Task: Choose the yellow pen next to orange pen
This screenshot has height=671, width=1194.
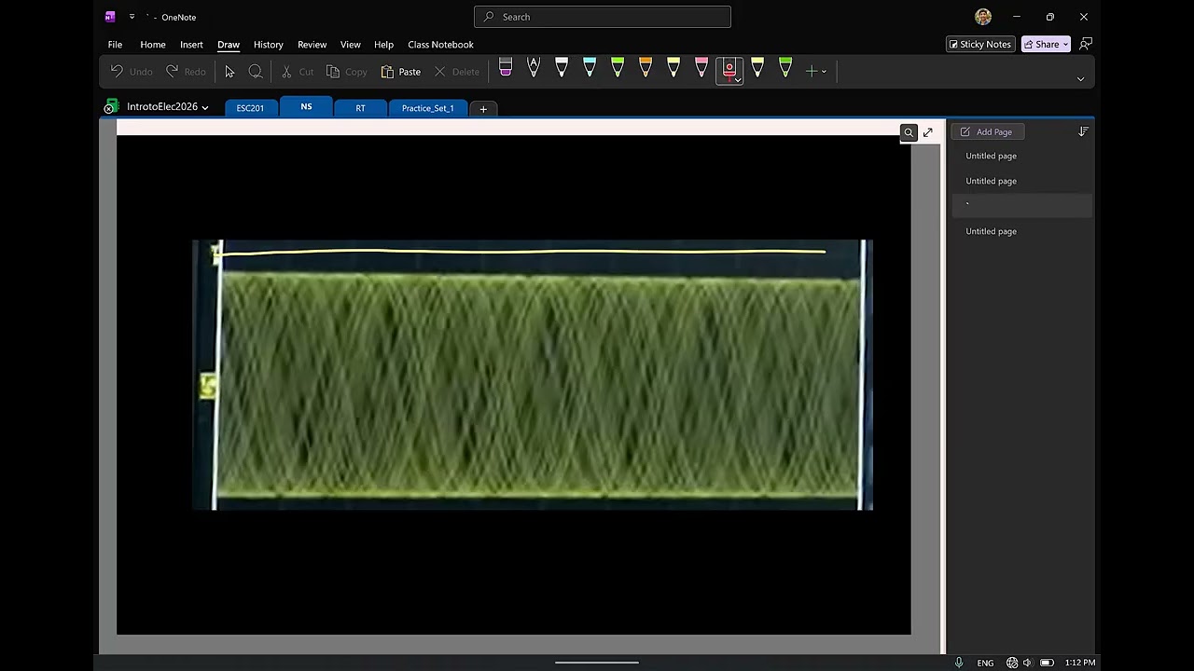Action: point(673,67)
